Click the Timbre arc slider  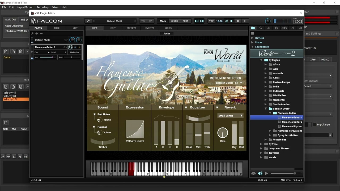[103, 141]
